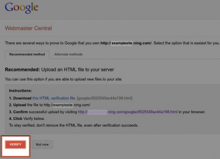
Task: Click the bold examplesite.ning.com URL in intro
Action: 126,43
